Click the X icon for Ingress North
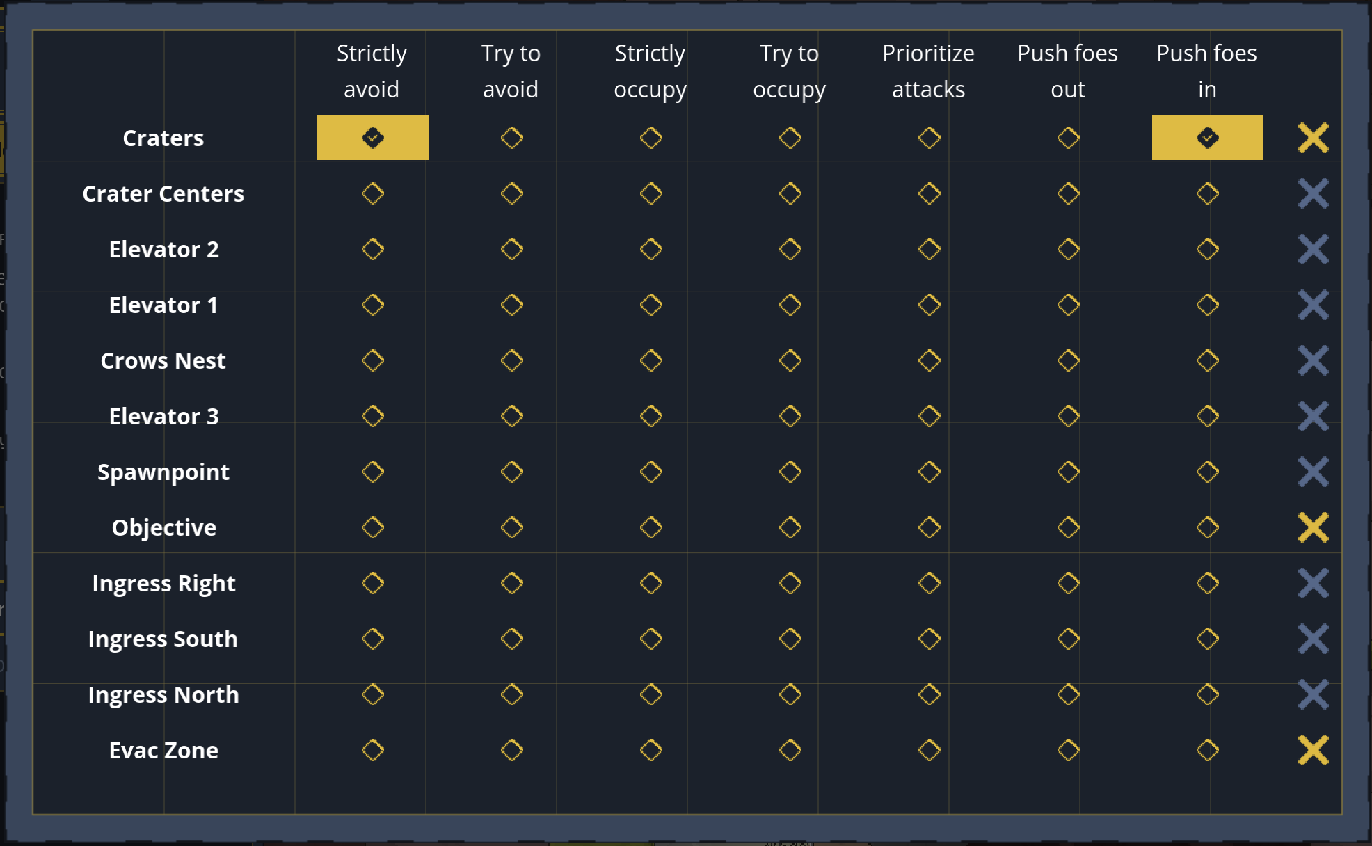1372x846 pixels. click(x=1313, y=694)
